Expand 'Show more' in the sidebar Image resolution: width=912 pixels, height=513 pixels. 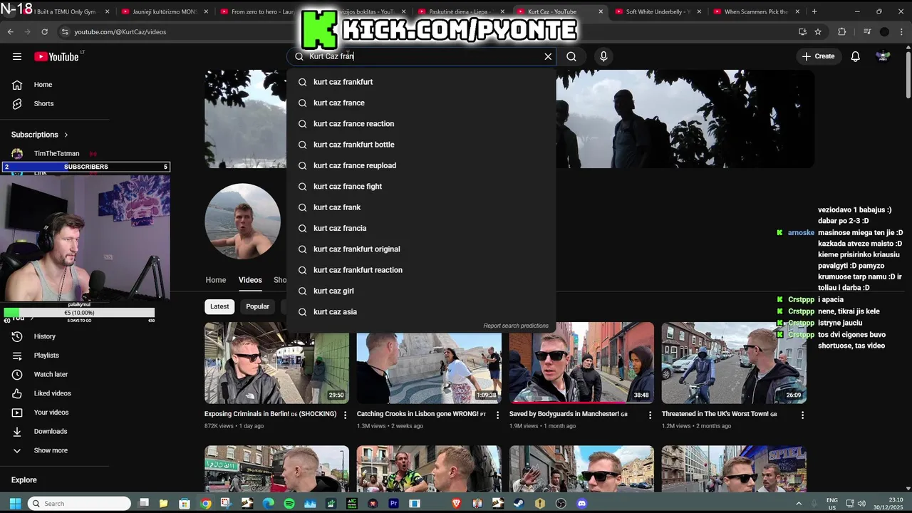click(51, 450)
